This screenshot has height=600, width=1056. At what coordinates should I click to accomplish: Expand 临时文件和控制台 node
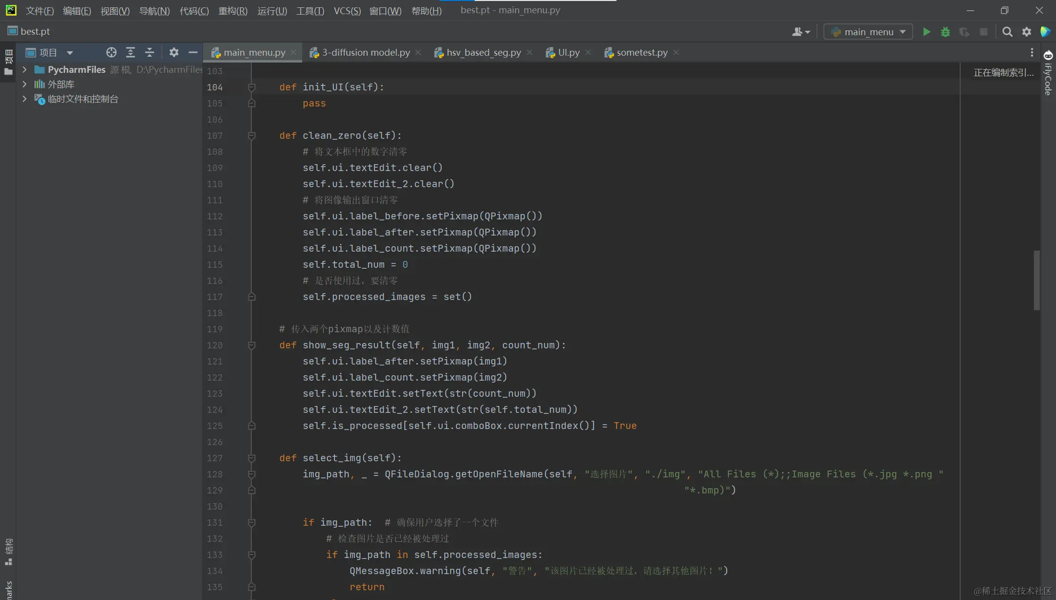[x=24, y=99]
